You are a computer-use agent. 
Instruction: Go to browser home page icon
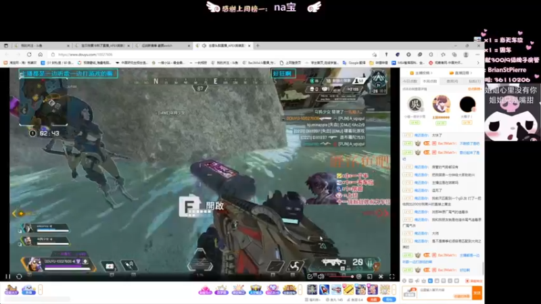(41, 55)
